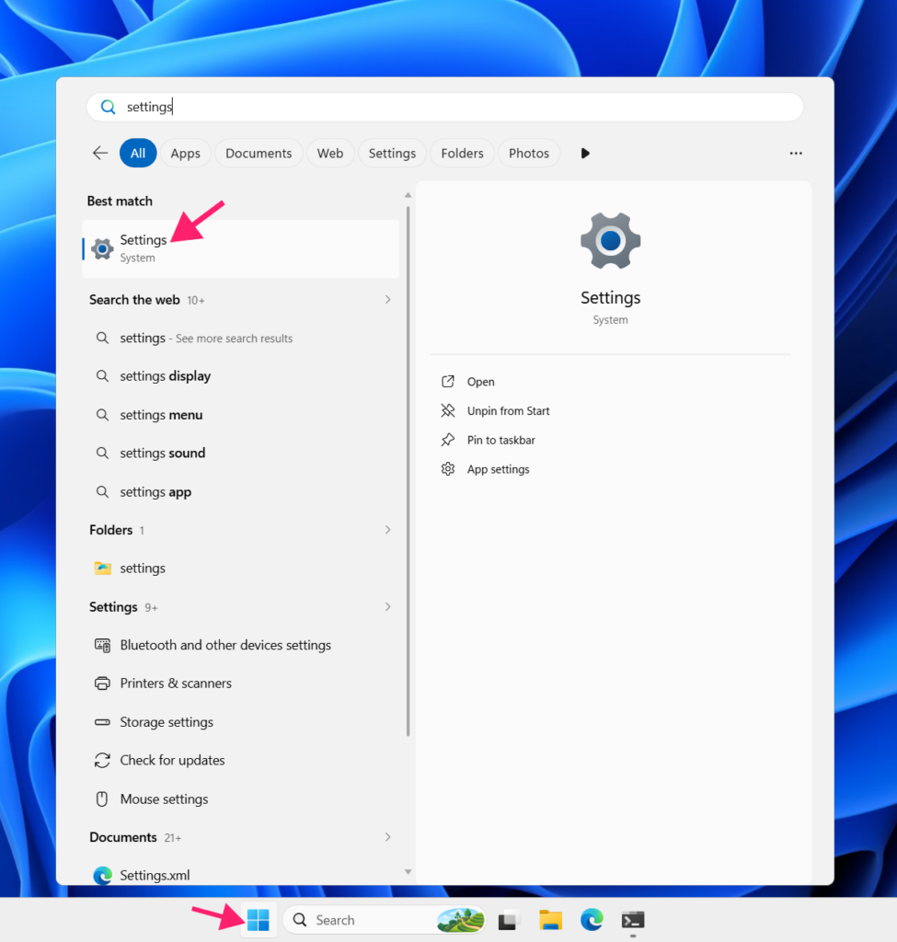Screen dimensions: 897x942
Task: Expand the Documents section chevron
Action: tap(387, 837)
